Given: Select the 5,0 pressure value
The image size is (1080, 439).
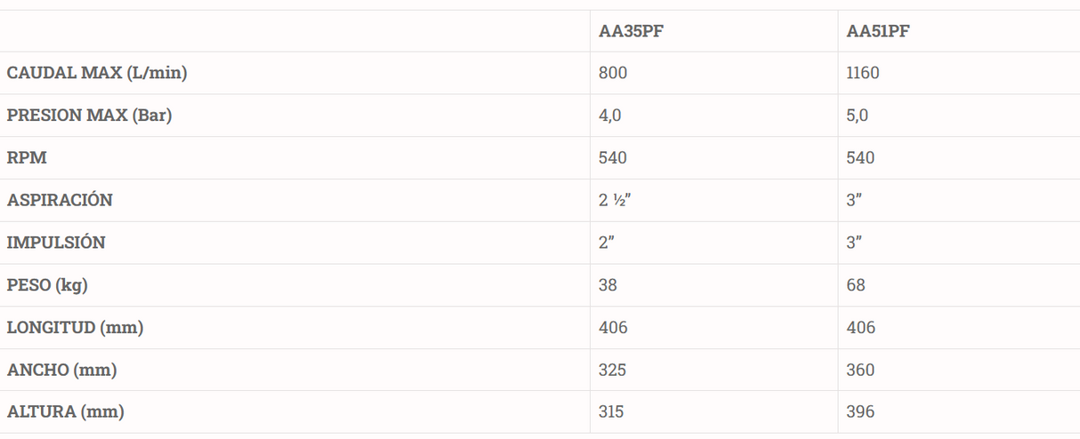Looking at the screenshot, I should (x=858, y=116).
